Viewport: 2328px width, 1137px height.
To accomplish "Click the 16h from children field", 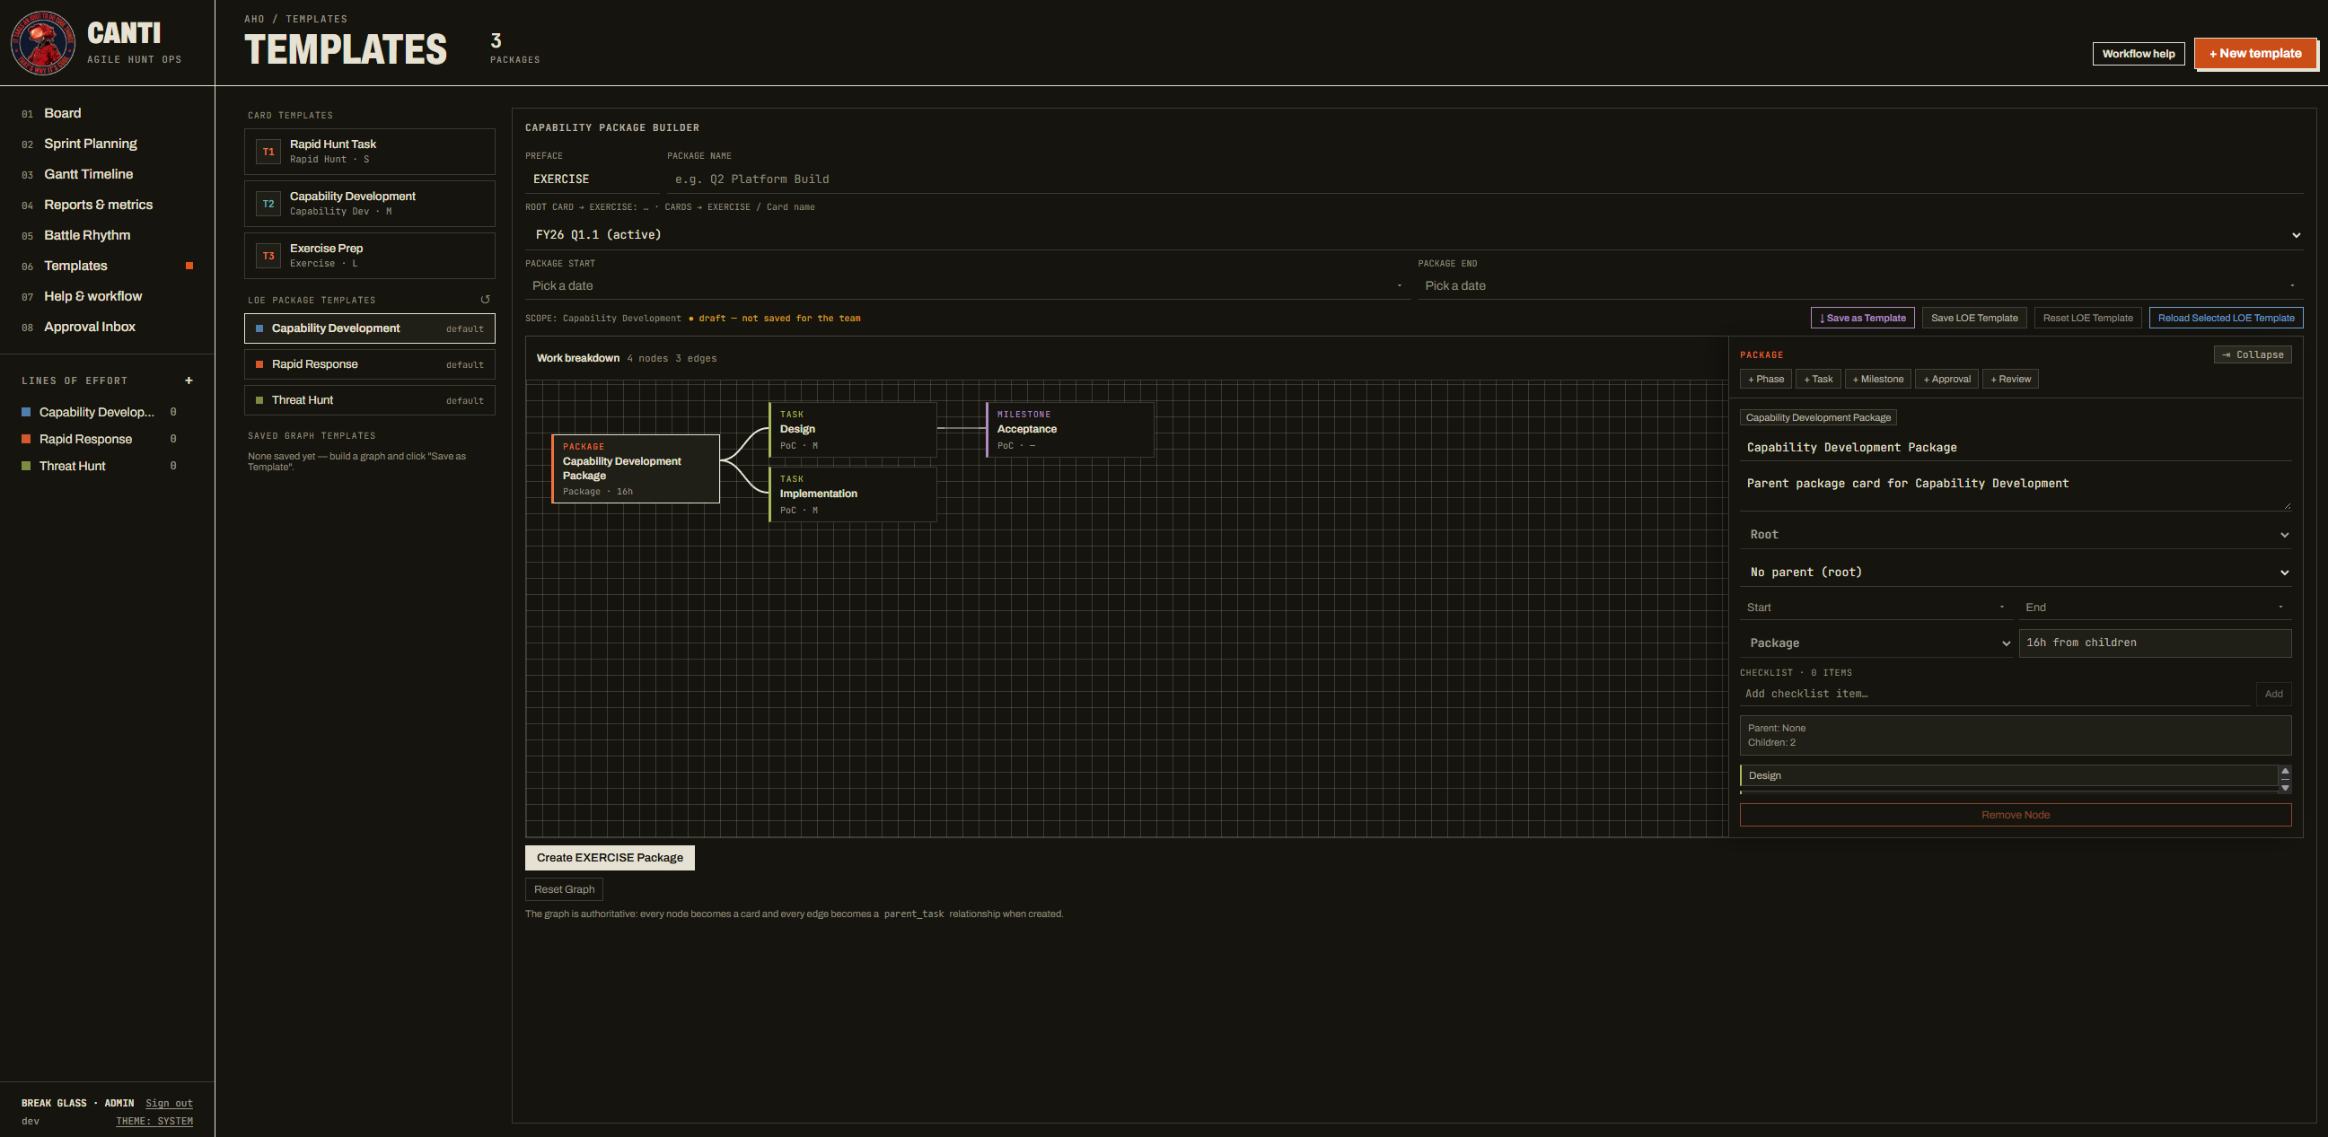I will coord(2155,643).
